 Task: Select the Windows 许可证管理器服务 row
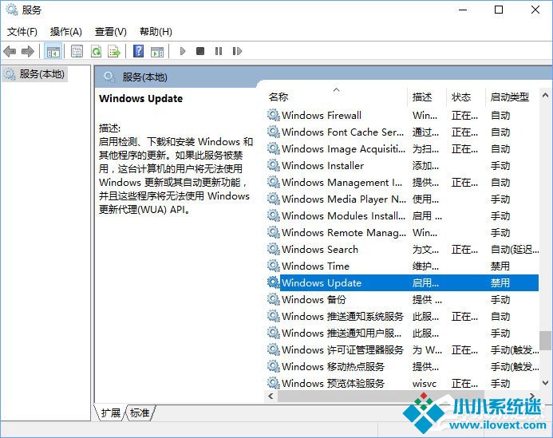(x=402, y=349)
